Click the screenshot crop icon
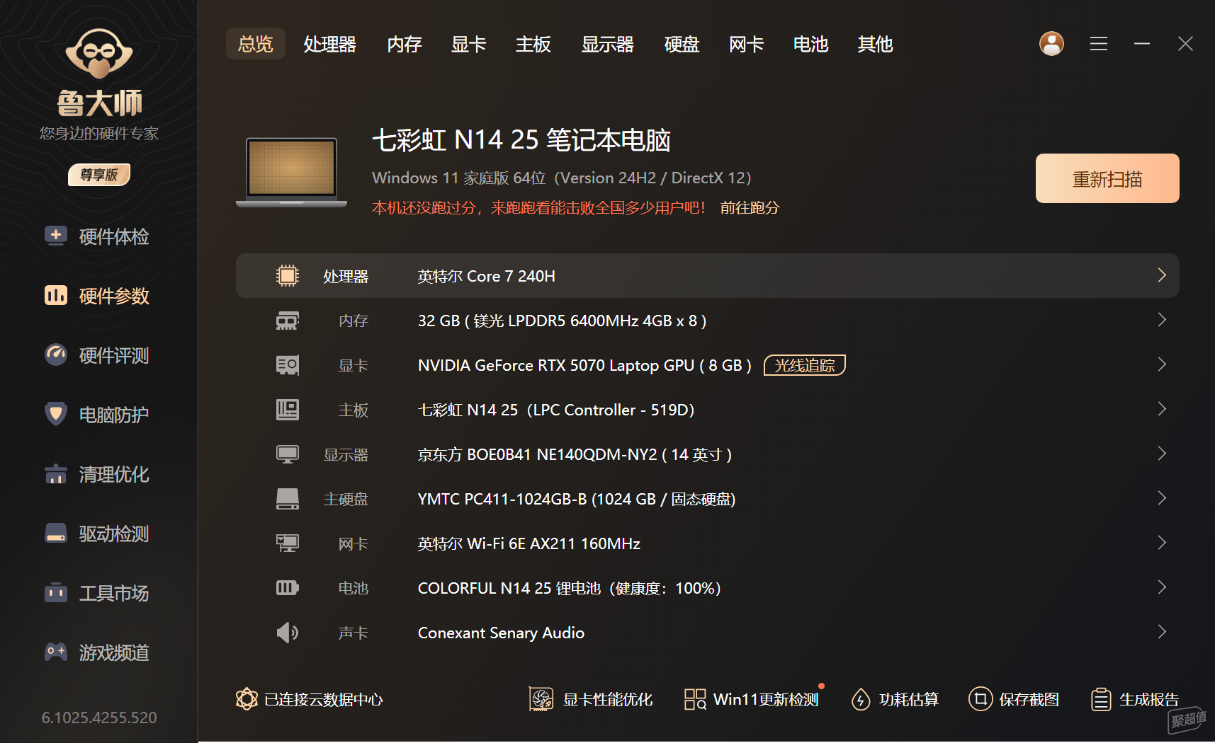The image size is (1215, 743). [x=981, y=699]
